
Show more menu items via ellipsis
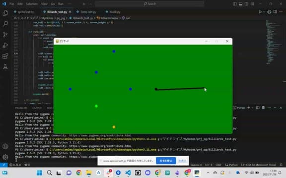click(70, 4)
